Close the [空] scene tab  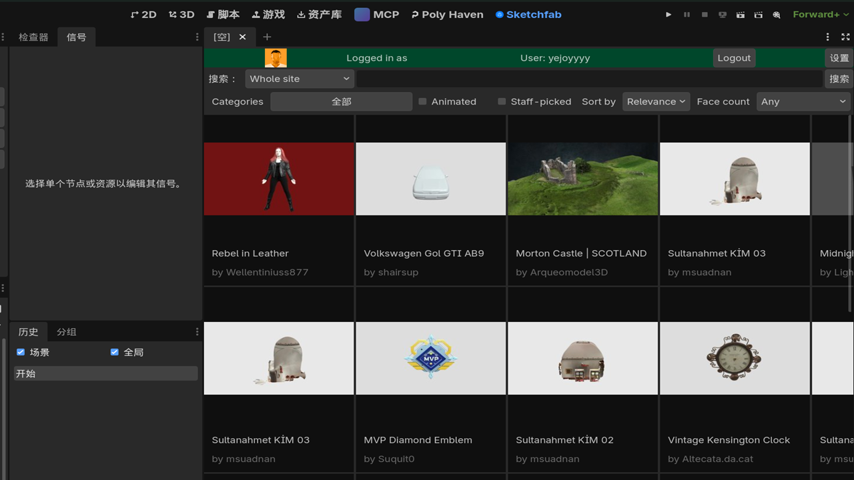coord(243,37)
